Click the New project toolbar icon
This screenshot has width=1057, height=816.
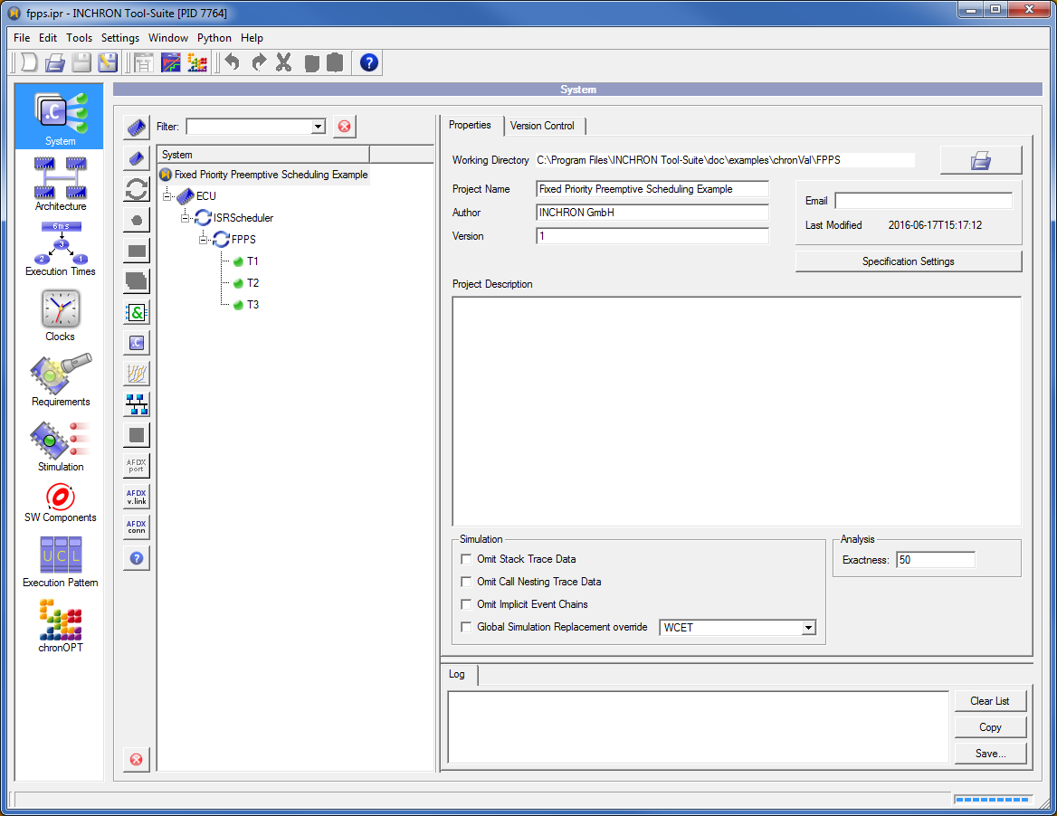pos(28,62)
